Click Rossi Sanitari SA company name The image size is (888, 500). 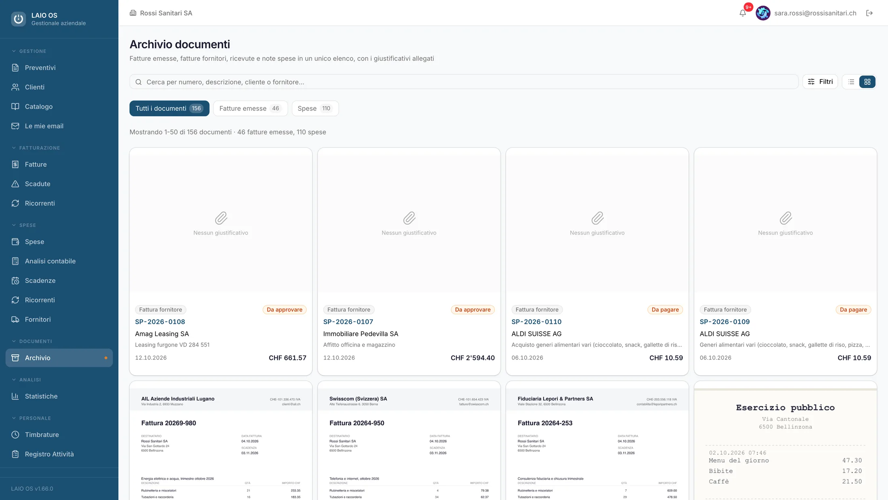(x=166, y=13)
